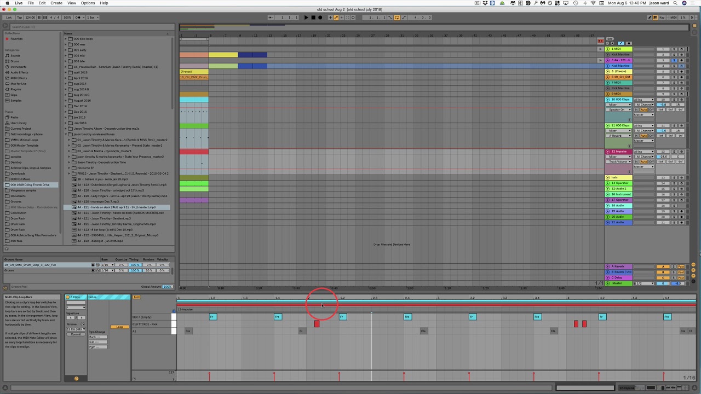Toggle the MIDI editor preview headphone

tap(174, 311)
